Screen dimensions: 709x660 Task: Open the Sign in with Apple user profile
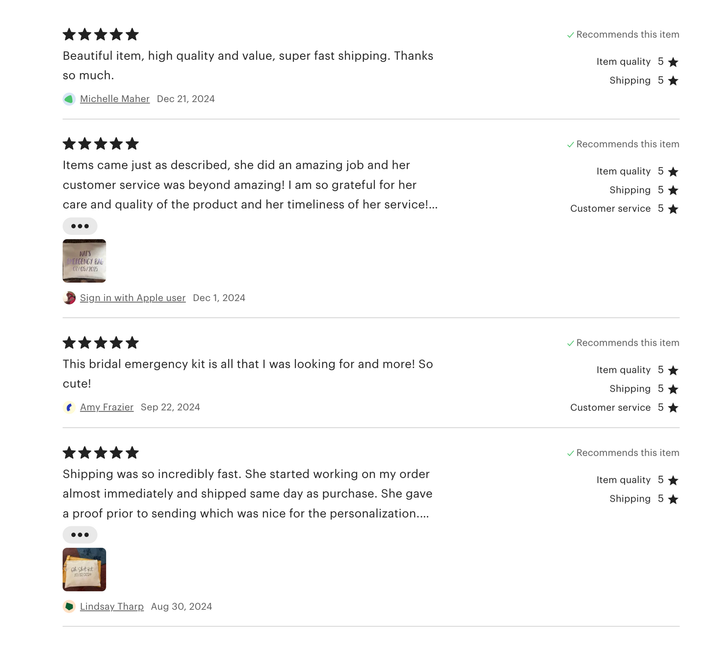(132, 298)
